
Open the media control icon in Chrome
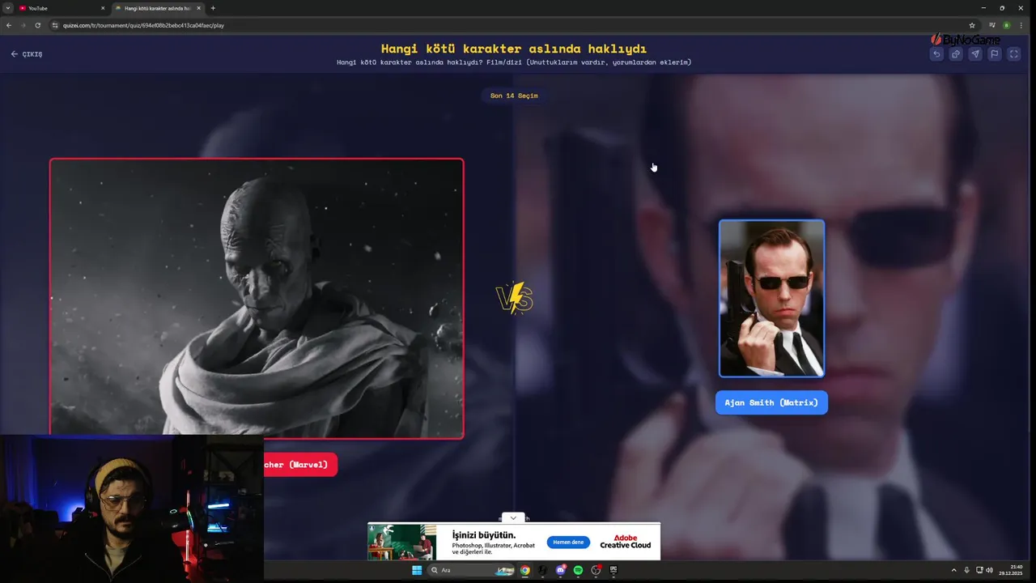click(992, 25)
